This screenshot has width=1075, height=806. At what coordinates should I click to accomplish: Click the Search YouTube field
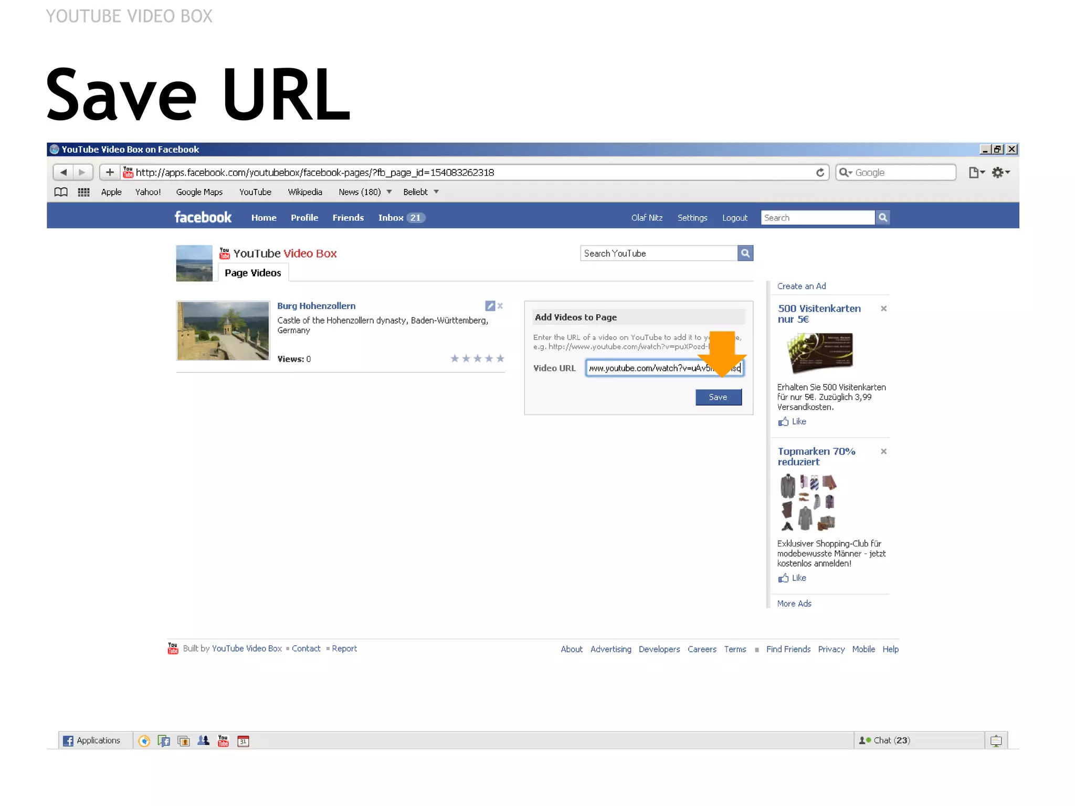(x=659, y=253)
